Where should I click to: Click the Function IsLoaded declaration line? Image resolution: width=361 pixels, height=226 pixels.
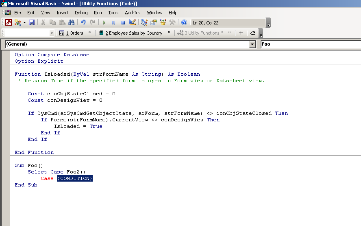[x=107, y=74]
